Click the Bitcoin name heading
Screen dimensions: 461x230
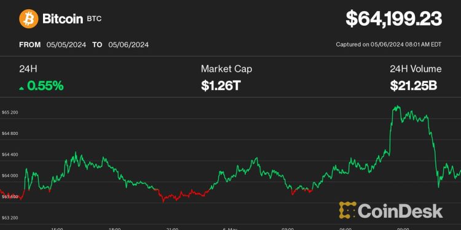coord(63,19)
